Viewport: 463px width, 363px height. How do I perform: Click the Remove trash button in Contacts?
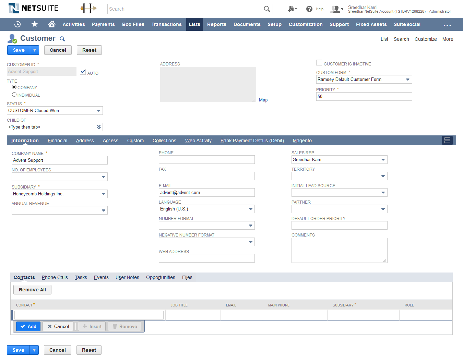[x=125, y=326]
